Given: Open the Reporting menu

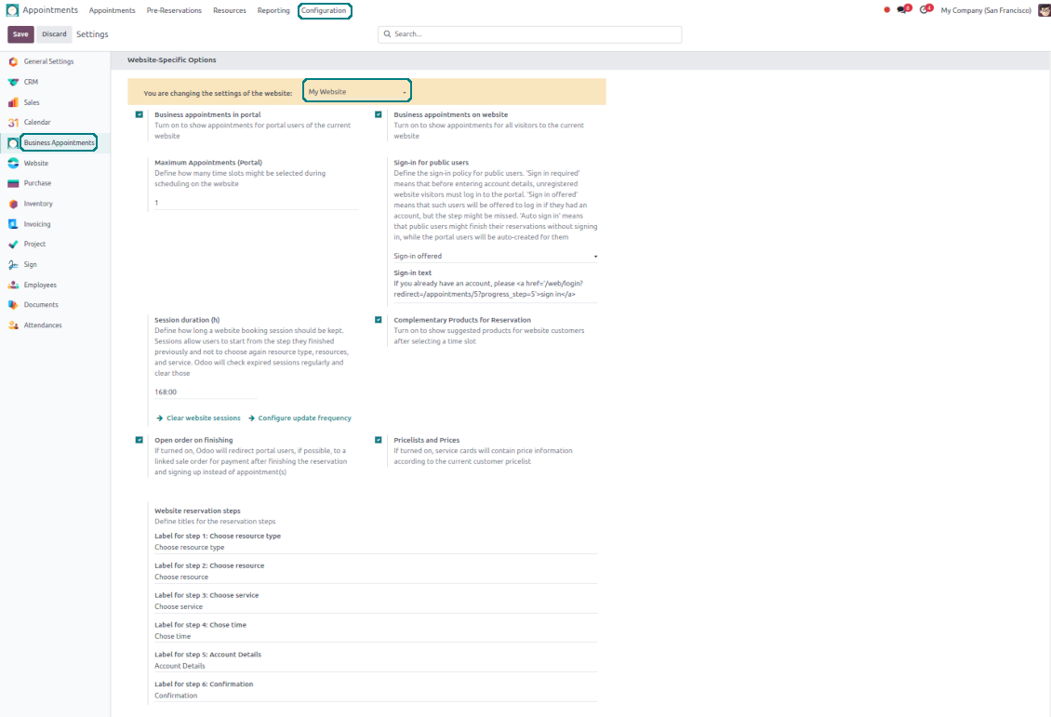Looking at the screenshot, I should 273,10.
